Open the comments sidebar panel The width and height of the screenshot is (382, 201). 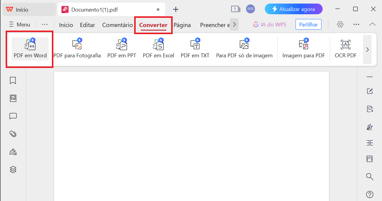pyautogui.click(x=13, y=116)
